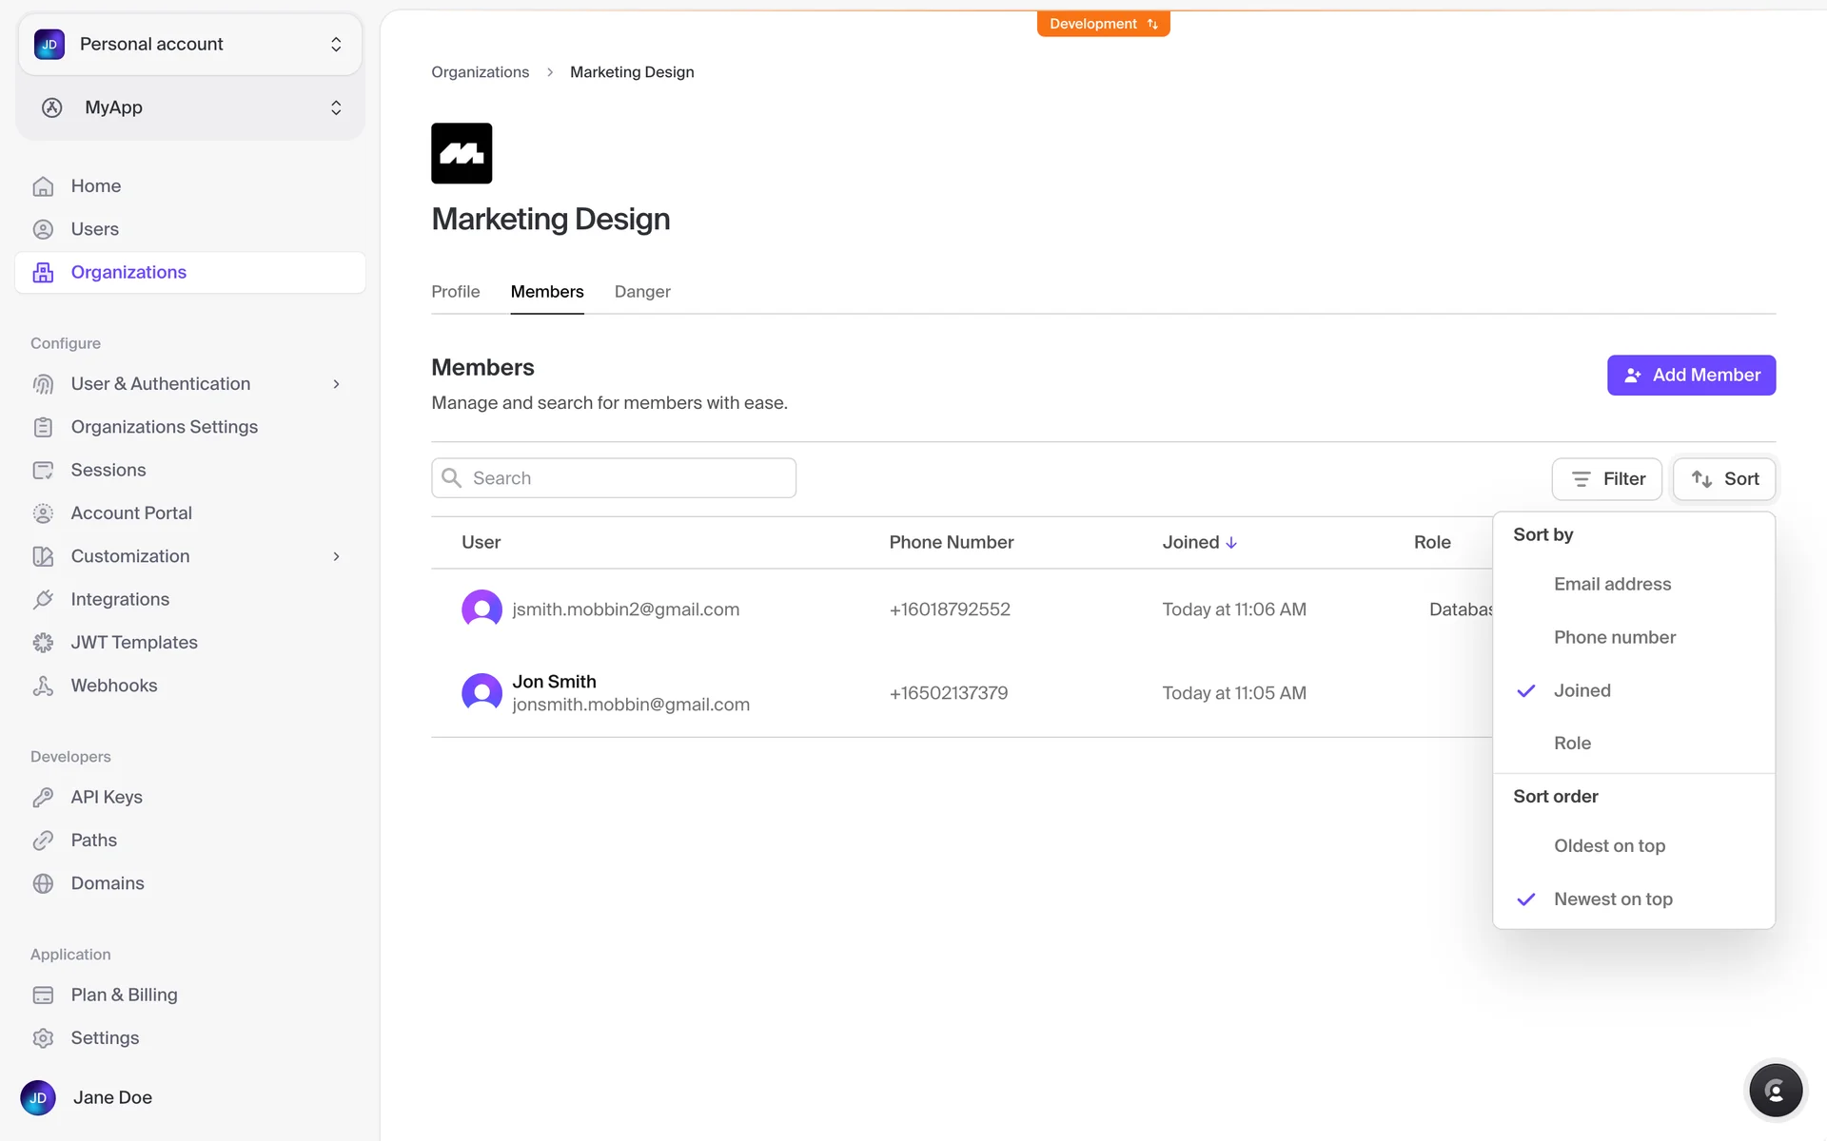
Task: Select Oldest on top sort order
Action: coord(1609,846)
